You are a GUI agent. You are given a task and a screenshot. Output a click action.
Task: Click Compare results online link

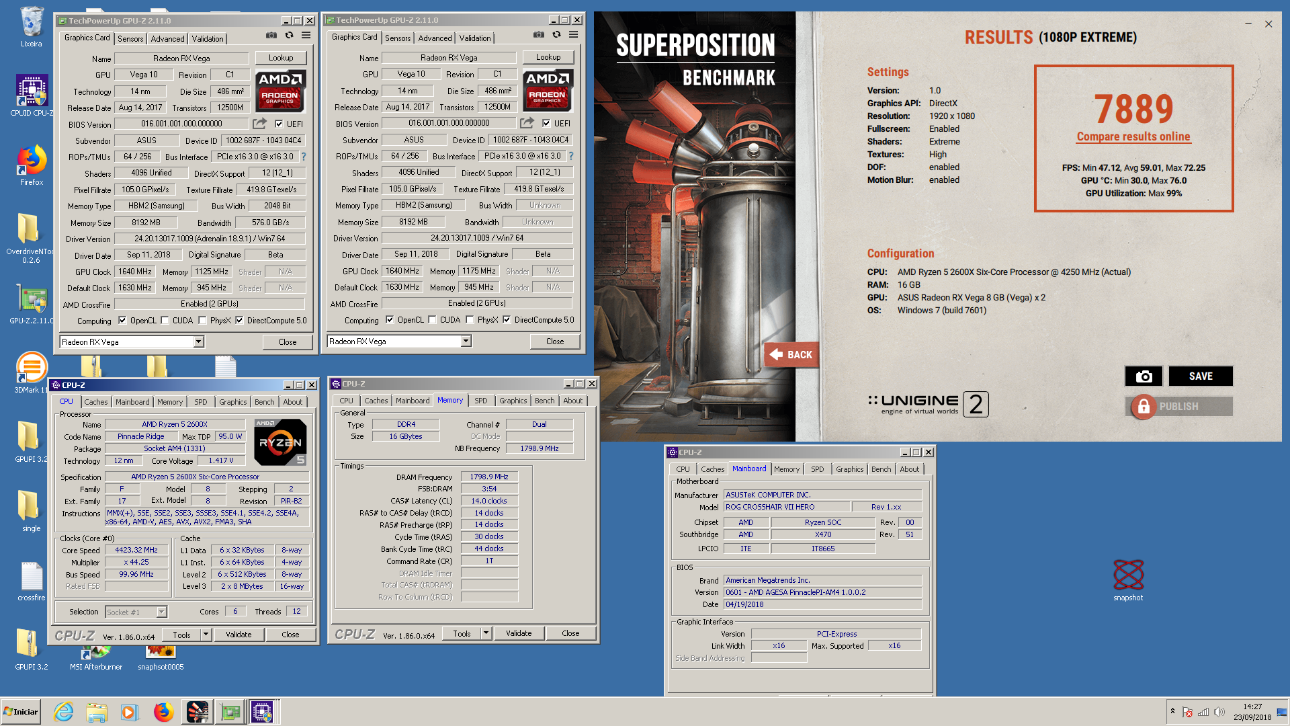click(1133, 136)
